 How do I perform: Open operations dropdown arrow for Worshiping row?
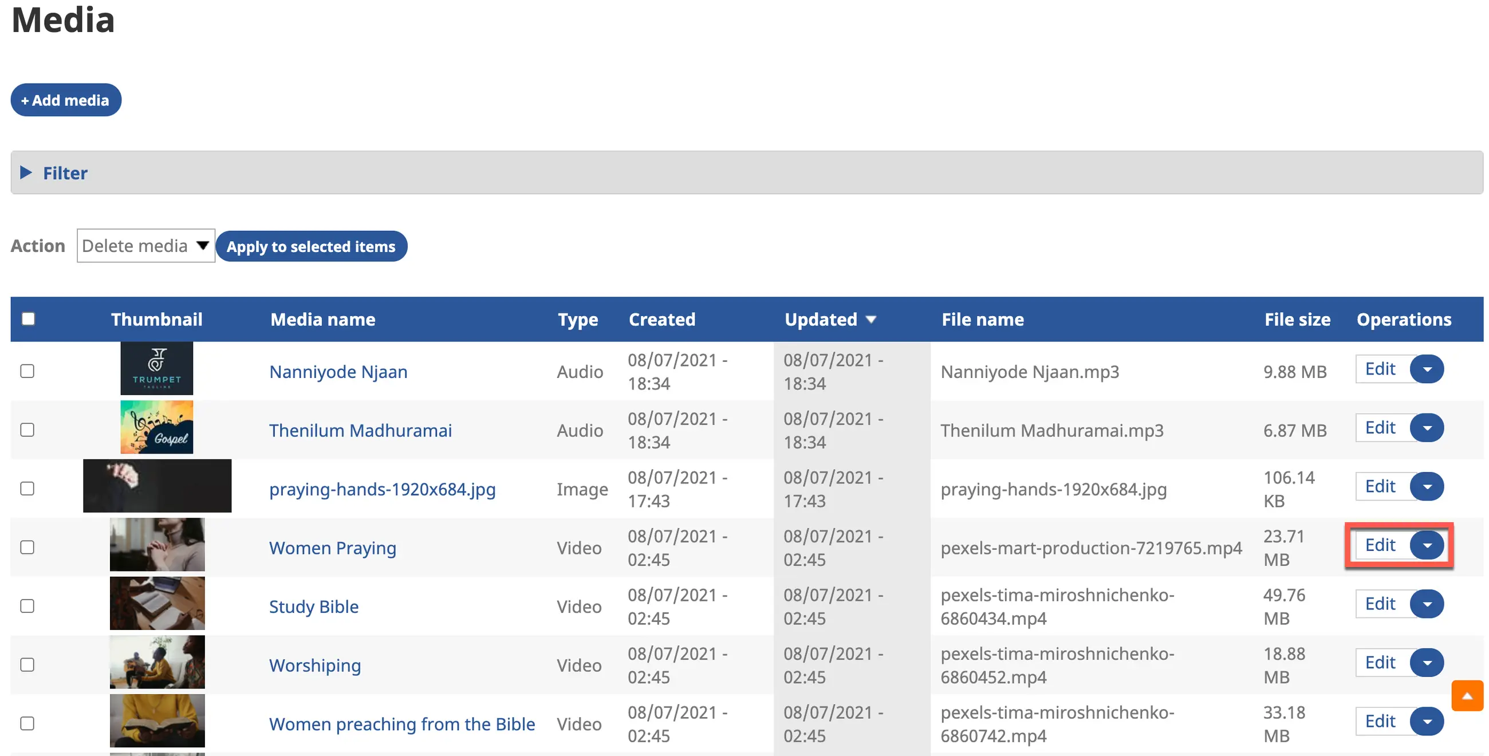click(x=1427, y=663)
